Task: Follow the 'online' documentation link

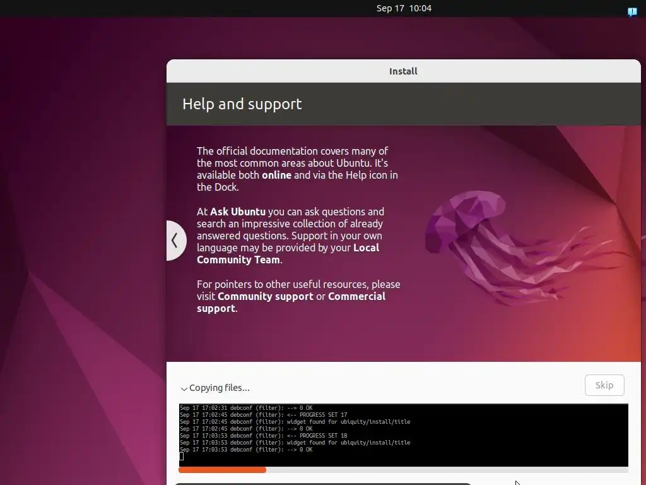Action: (276, 176)
